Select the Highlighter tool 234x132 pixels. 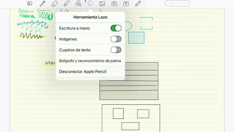point(66,4)
